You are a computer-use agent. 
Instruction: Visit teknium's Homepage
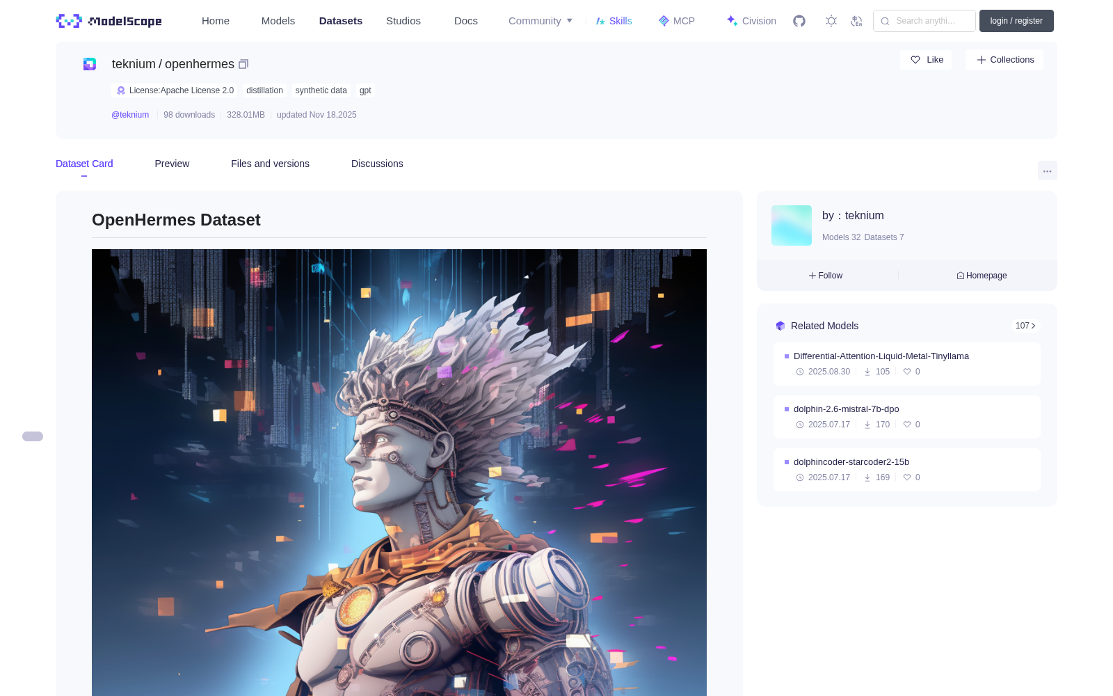coord(982,276)
